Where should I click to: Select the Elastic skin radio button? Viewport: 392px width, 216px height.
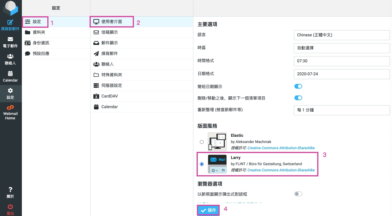click(x=202, y=142)
